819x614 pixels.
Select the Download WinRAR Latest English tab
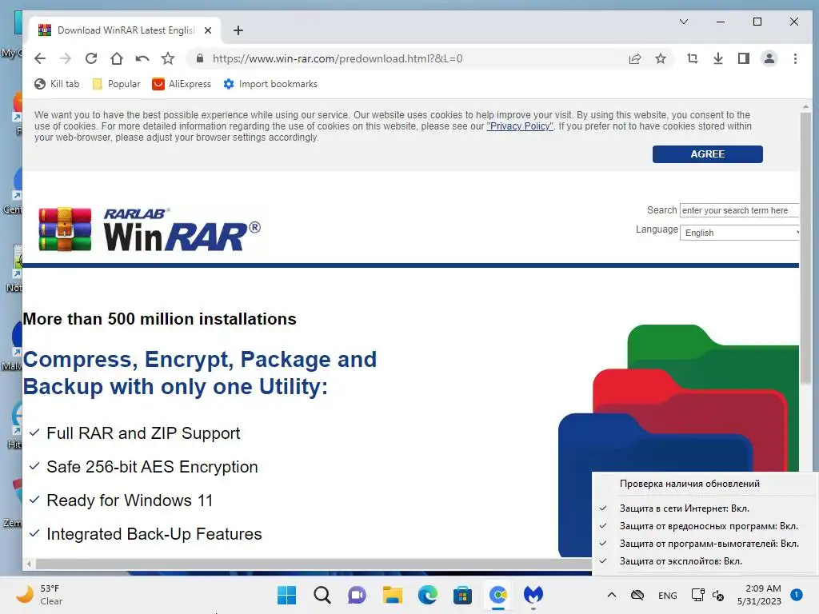pyautogui.click(x=126, y=30)
